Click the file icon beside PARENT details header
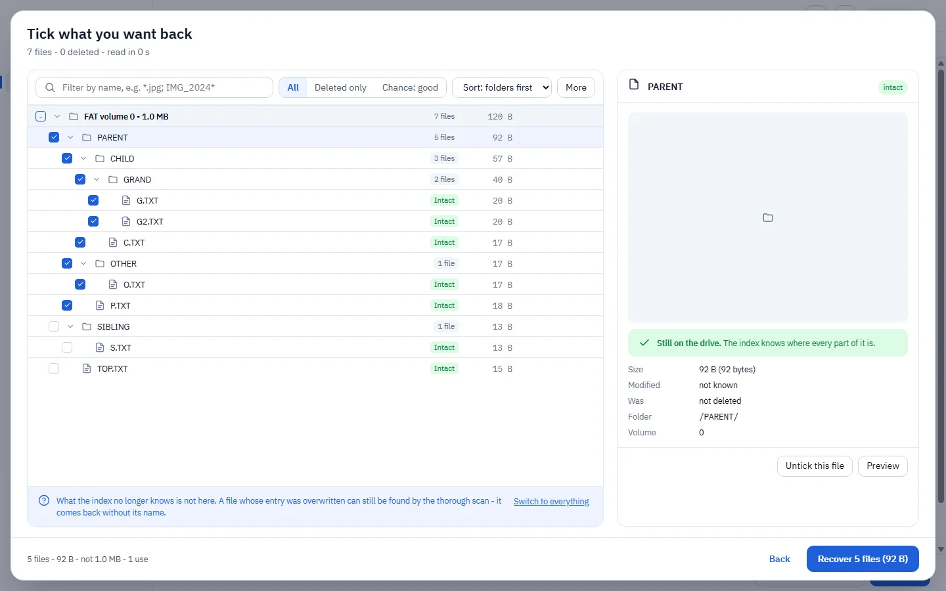 pyautogui.click(x=634, y=85)
